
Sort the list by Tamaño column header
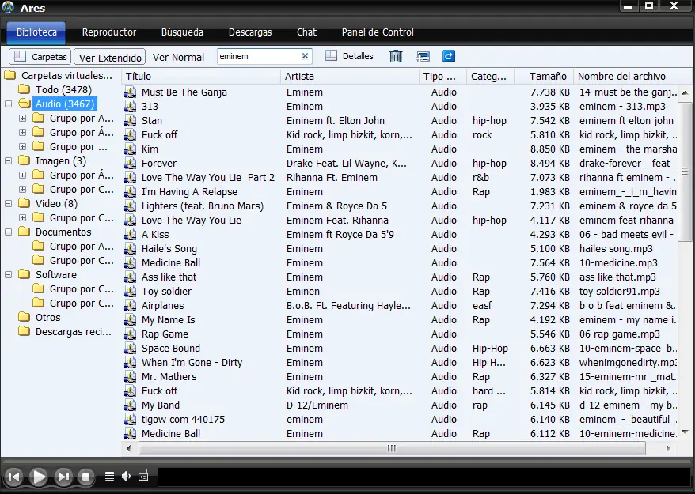click(x=548, y=77)
